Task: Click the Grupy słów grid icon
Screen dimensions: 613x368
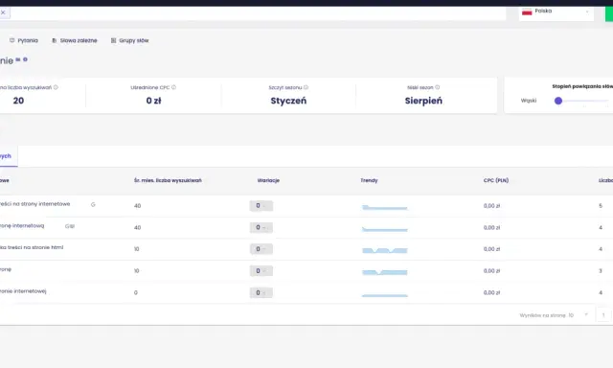Action: 113,40
